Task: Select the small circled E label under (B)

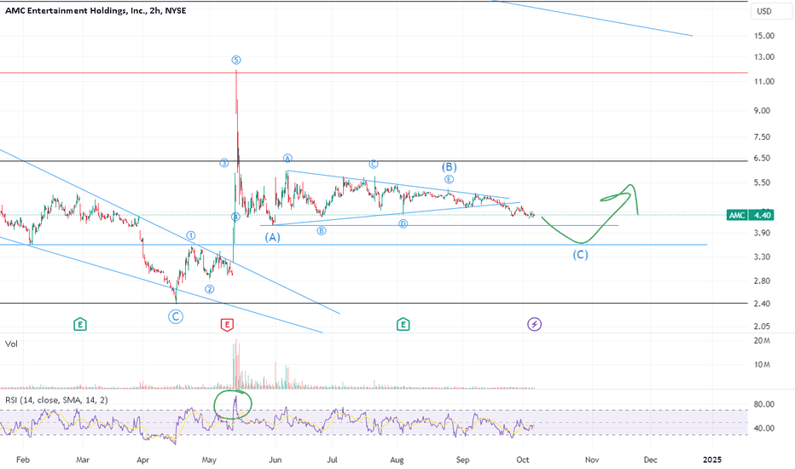Action: click(449, 179)
